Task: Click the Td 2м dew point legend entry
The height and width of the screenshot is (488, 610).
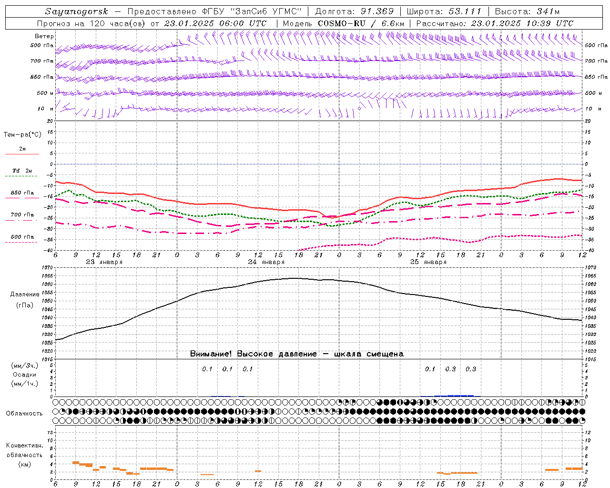Action: click(22, 171)
